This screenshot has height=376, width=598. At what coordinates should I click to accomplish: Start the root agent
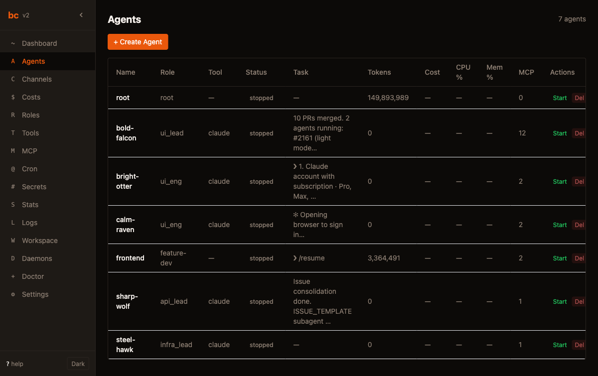[x=560, y=98]
